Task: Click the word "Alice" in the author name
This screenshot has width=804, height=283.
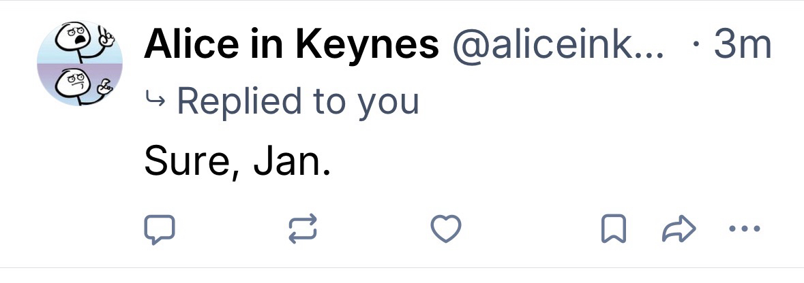Action: [x=184, y=46]
